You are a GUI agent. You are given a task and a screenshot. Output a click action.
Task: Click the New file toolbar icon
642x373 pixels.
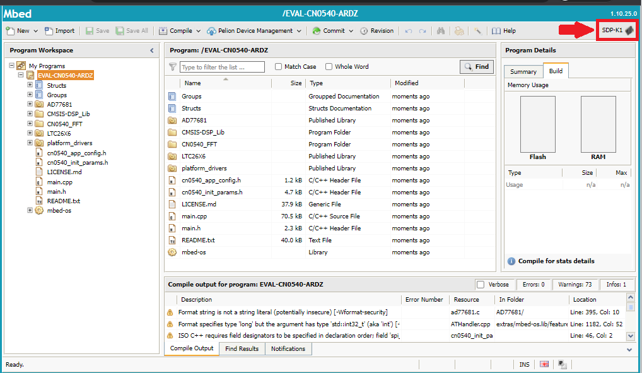10,31
